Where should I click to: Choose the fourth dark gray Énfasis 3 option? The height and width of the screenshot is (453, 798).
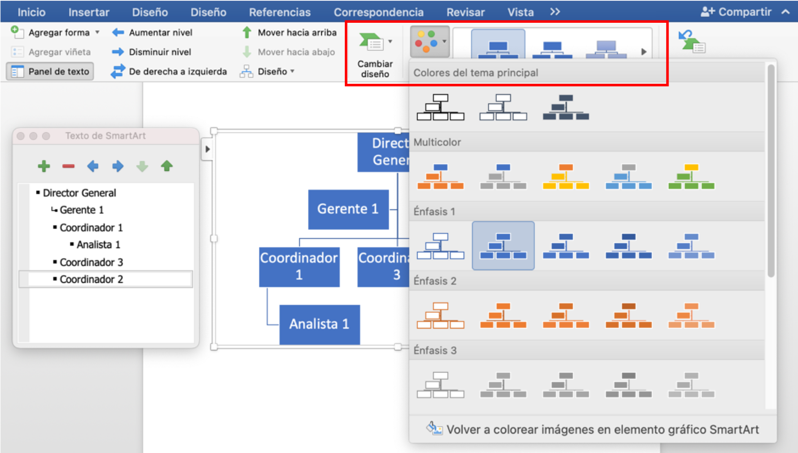pyautogui.click(x=629, y=385)
